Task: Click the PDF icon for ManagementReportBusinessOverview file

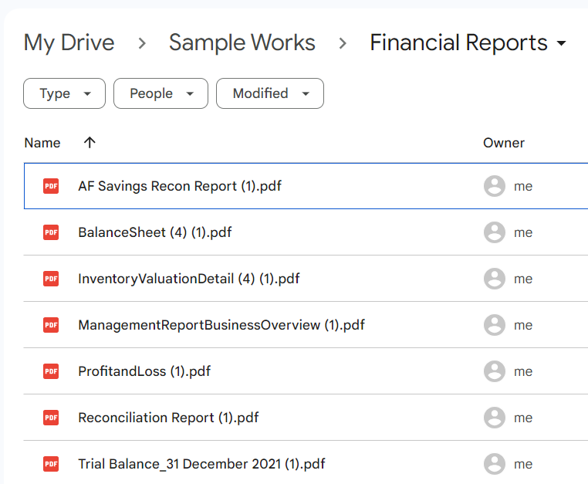Action: coord(51,325)
